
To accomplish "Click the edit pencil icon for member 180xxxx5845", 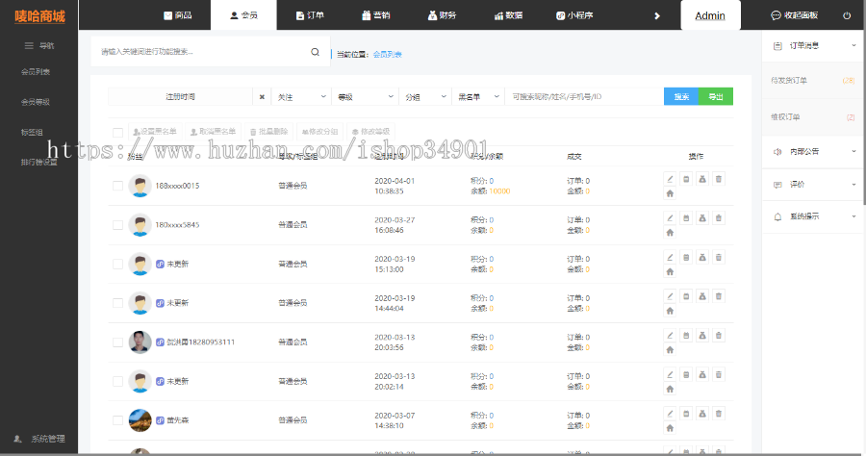I will [670, 218].
